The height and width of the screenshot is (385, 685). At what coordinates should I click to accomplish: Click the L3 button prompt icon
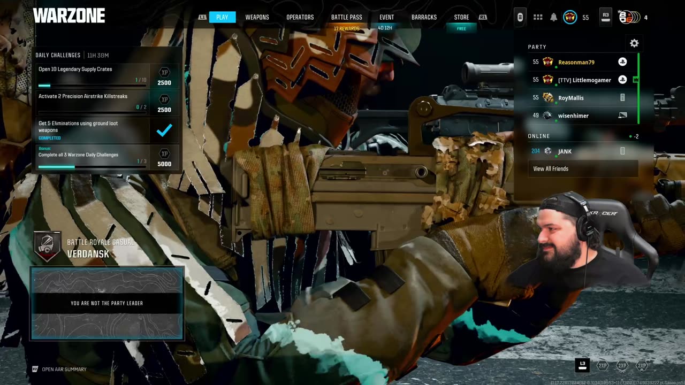click(582, 365)
